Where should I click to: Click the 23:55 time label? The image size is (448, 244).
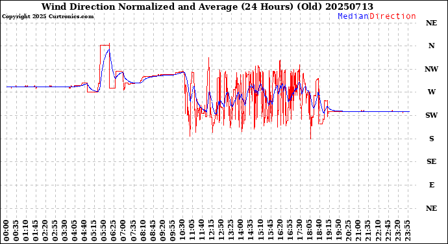(407, 230)
